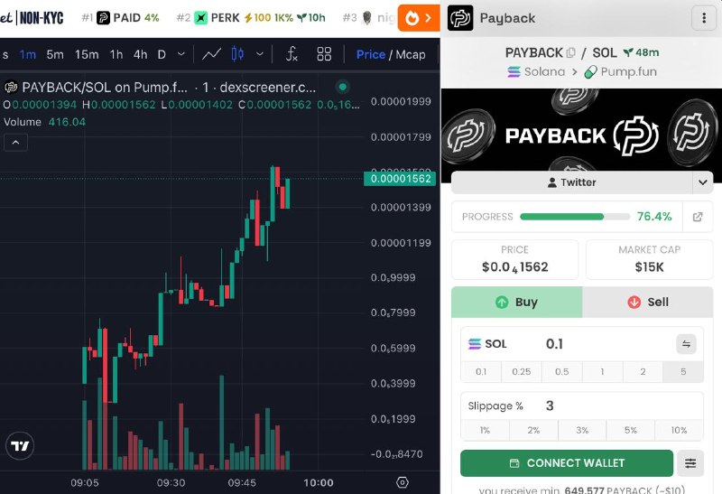Select the candlestick chart style icon
This screenshot has height=494, width=722.
pos(237,54)
